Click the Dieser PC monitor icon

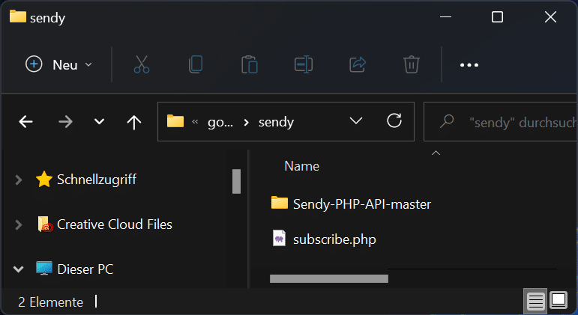44,269
